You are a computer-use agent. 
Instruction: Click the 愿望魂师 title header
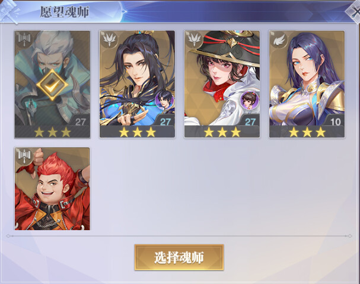65,12
